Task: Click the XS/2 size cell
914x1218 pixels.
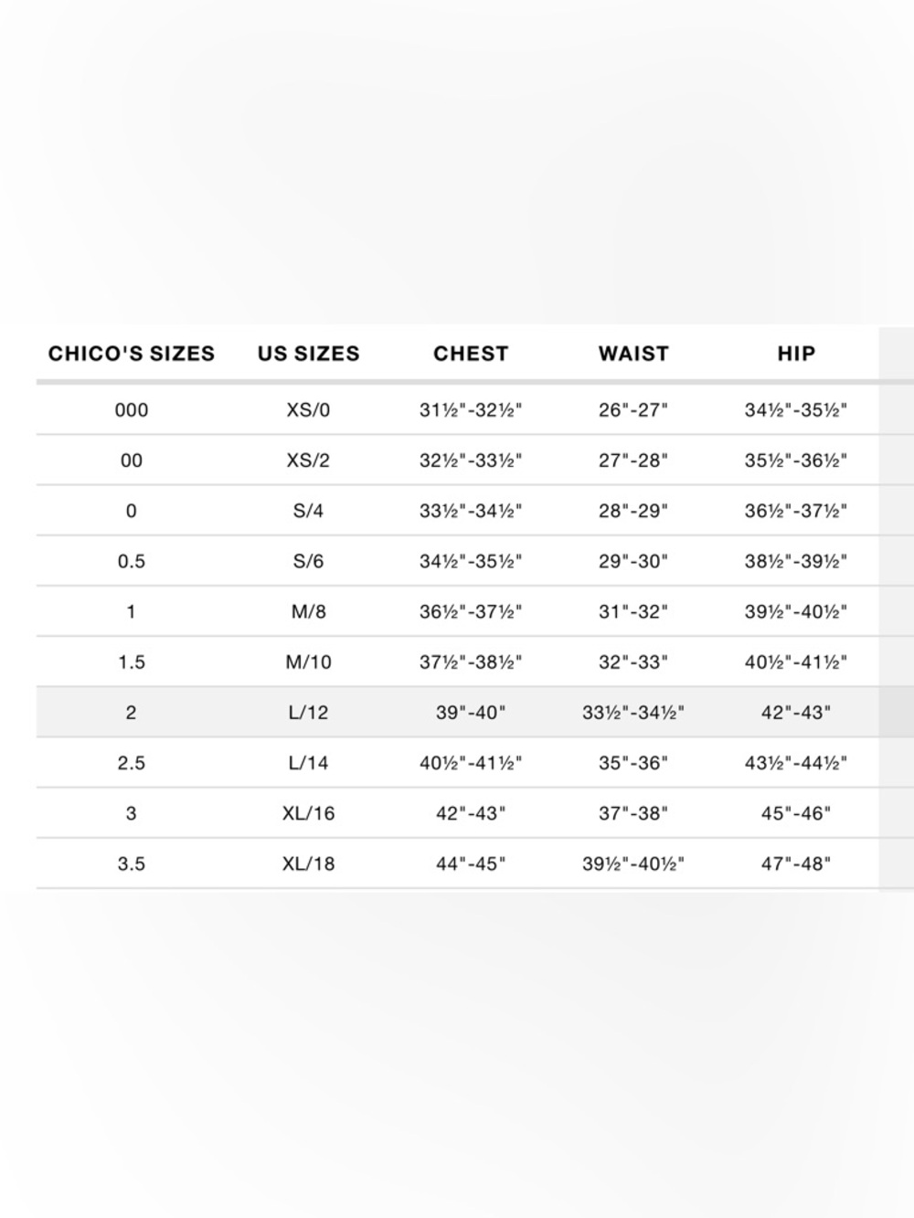Action: tap(308, 461)
